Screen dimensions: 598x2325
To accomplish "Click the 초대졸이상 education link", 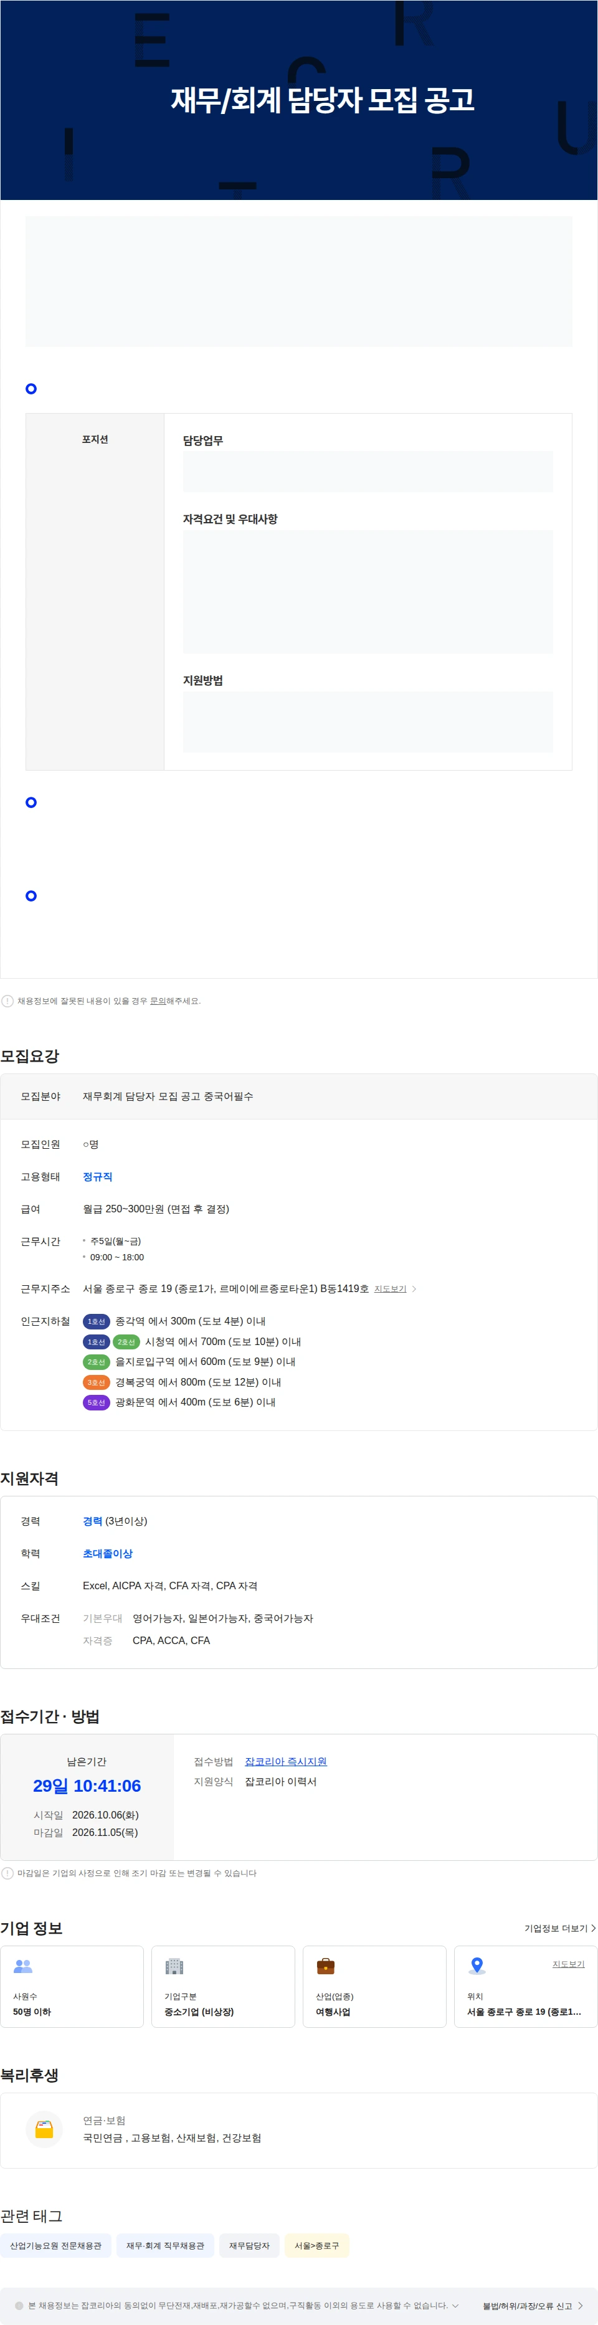I will (x=107, y=1553).
